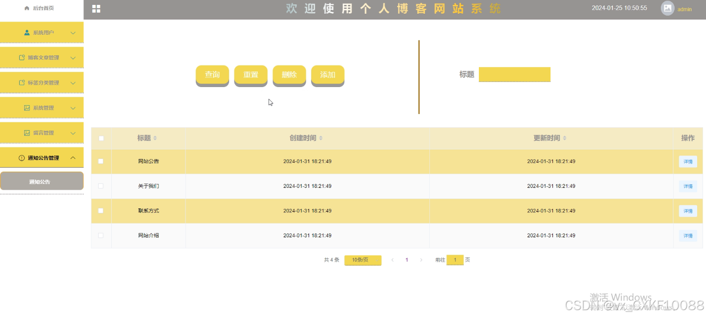Image resolution: width=706 pixels, height=318 pixels.
Task: Click the picture icon beside 留言管理
Action: click(x=27, y=133)
